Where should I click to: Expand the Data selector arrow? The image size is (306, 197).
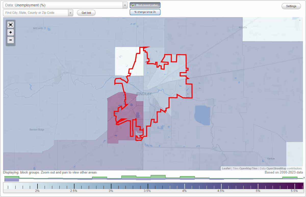coord(125,5)
